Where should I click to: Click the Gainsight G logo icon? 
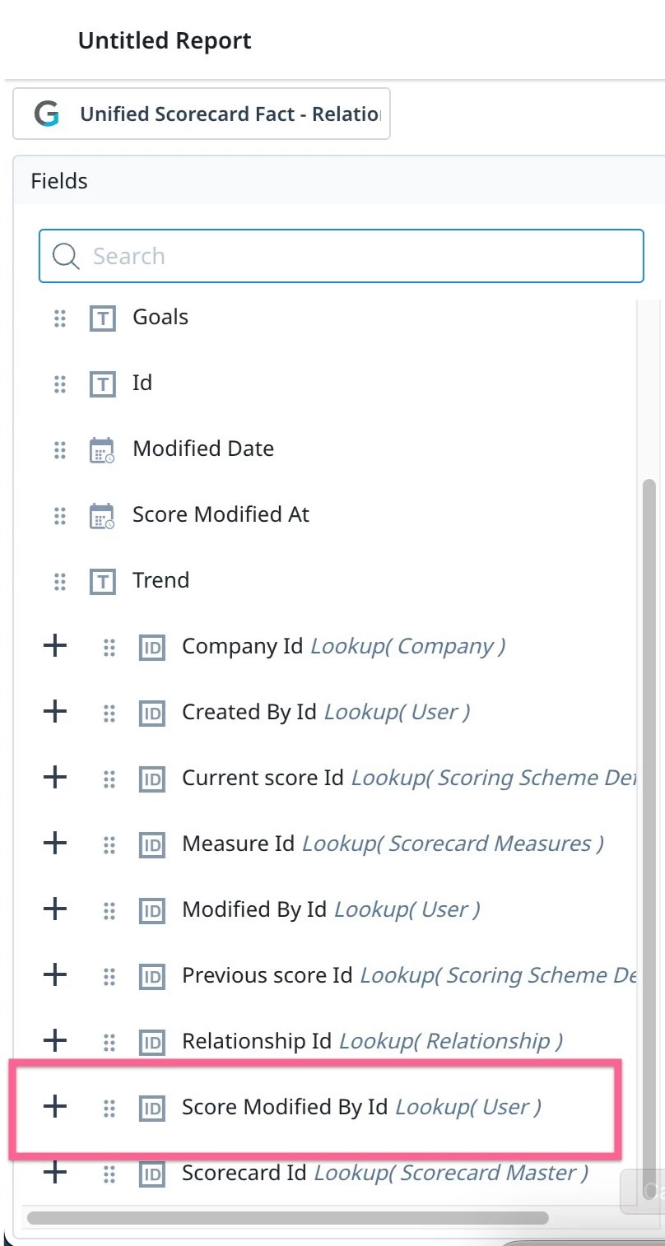(x=47, y=114)
